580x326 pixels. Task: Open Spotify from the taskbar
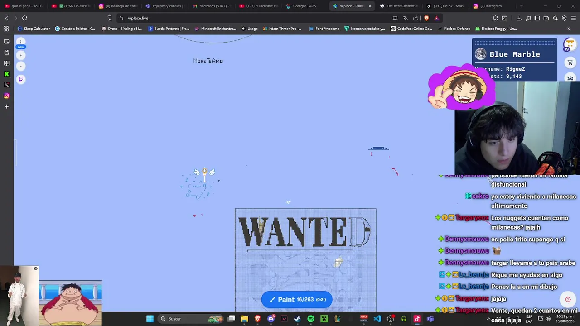point(311,319)
